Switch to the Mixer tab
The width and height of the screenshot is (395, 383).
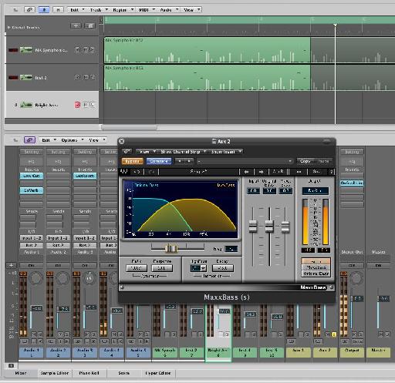[x=21, y=373]
